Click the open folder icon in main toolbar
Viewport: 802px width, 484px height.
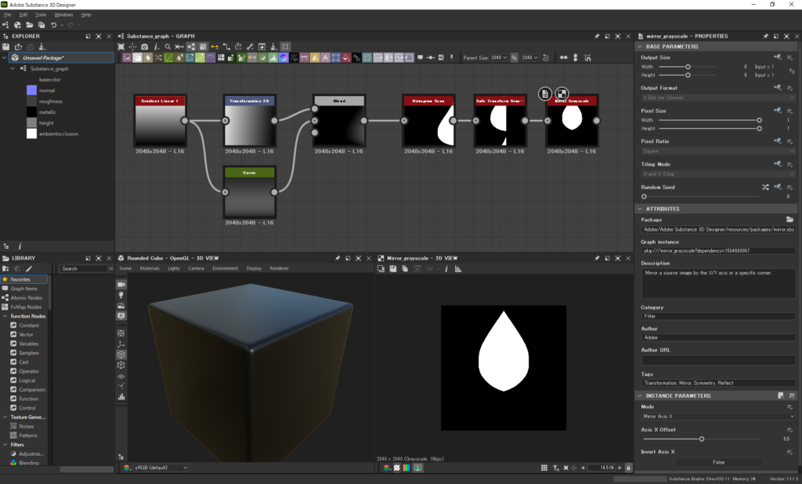pos(30,25)
